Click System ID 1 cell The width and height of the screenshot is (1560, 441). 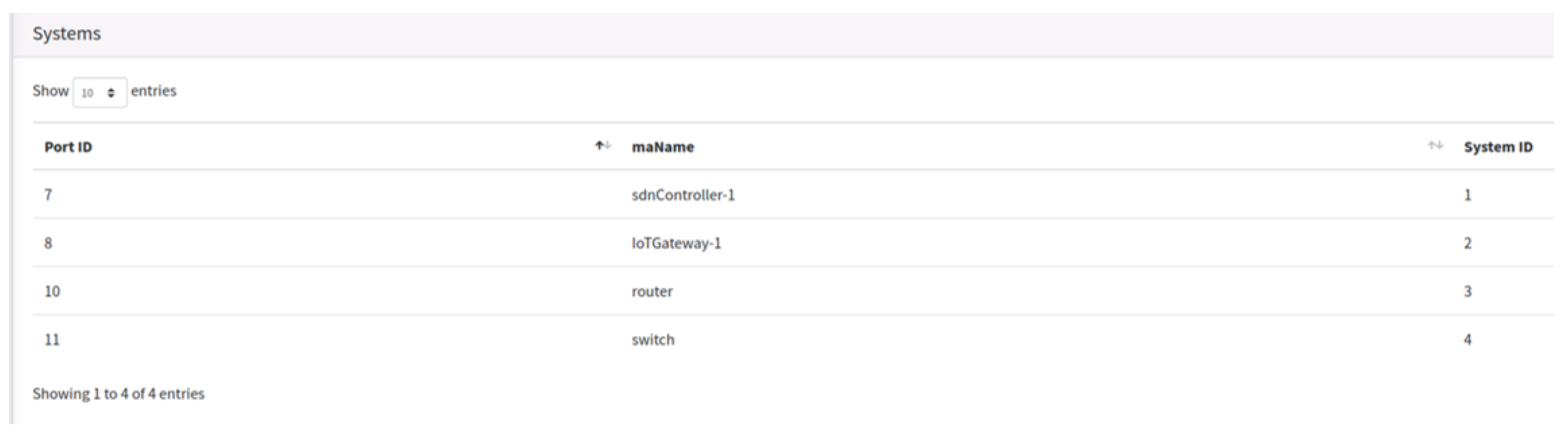point(1467,195)
